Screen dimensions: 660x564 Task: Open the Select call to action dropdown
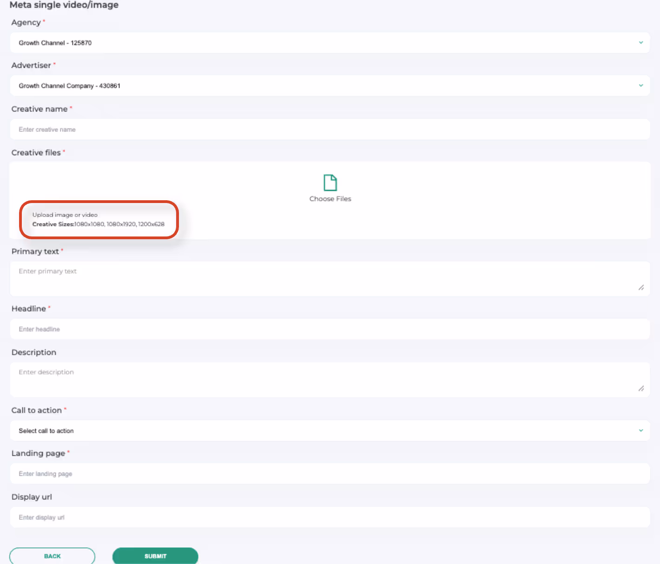coord(330,430)
